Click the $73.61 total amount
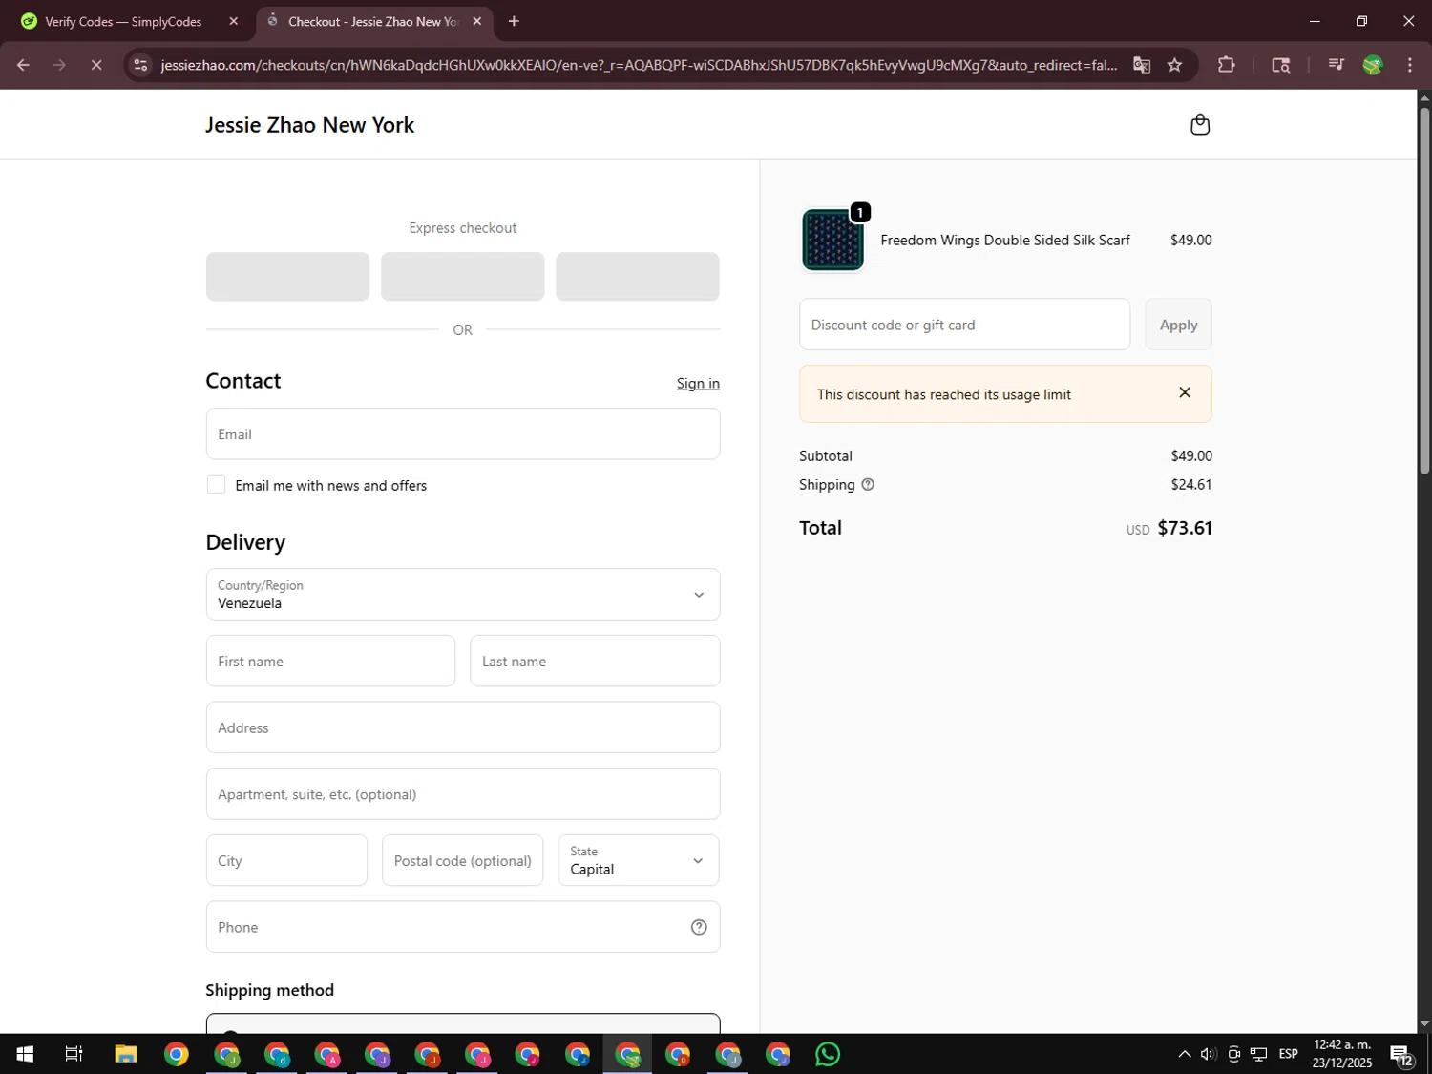Screen dimensions: 1432x1074 [1185, 528]
